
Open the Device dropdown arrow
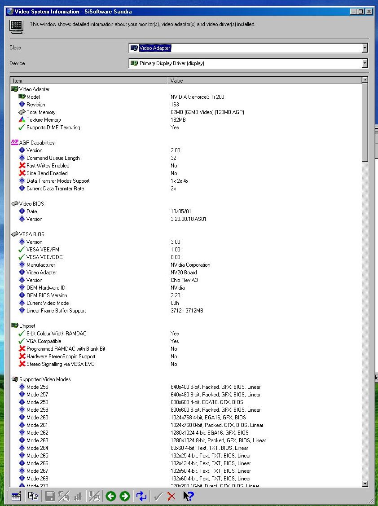coord(365,63)
